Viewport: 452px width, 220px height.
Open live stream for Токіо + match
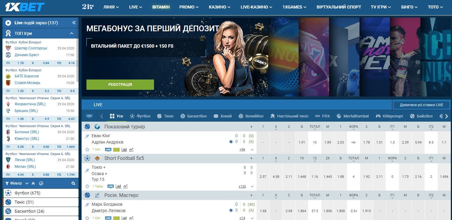click(x=110, y=186)
